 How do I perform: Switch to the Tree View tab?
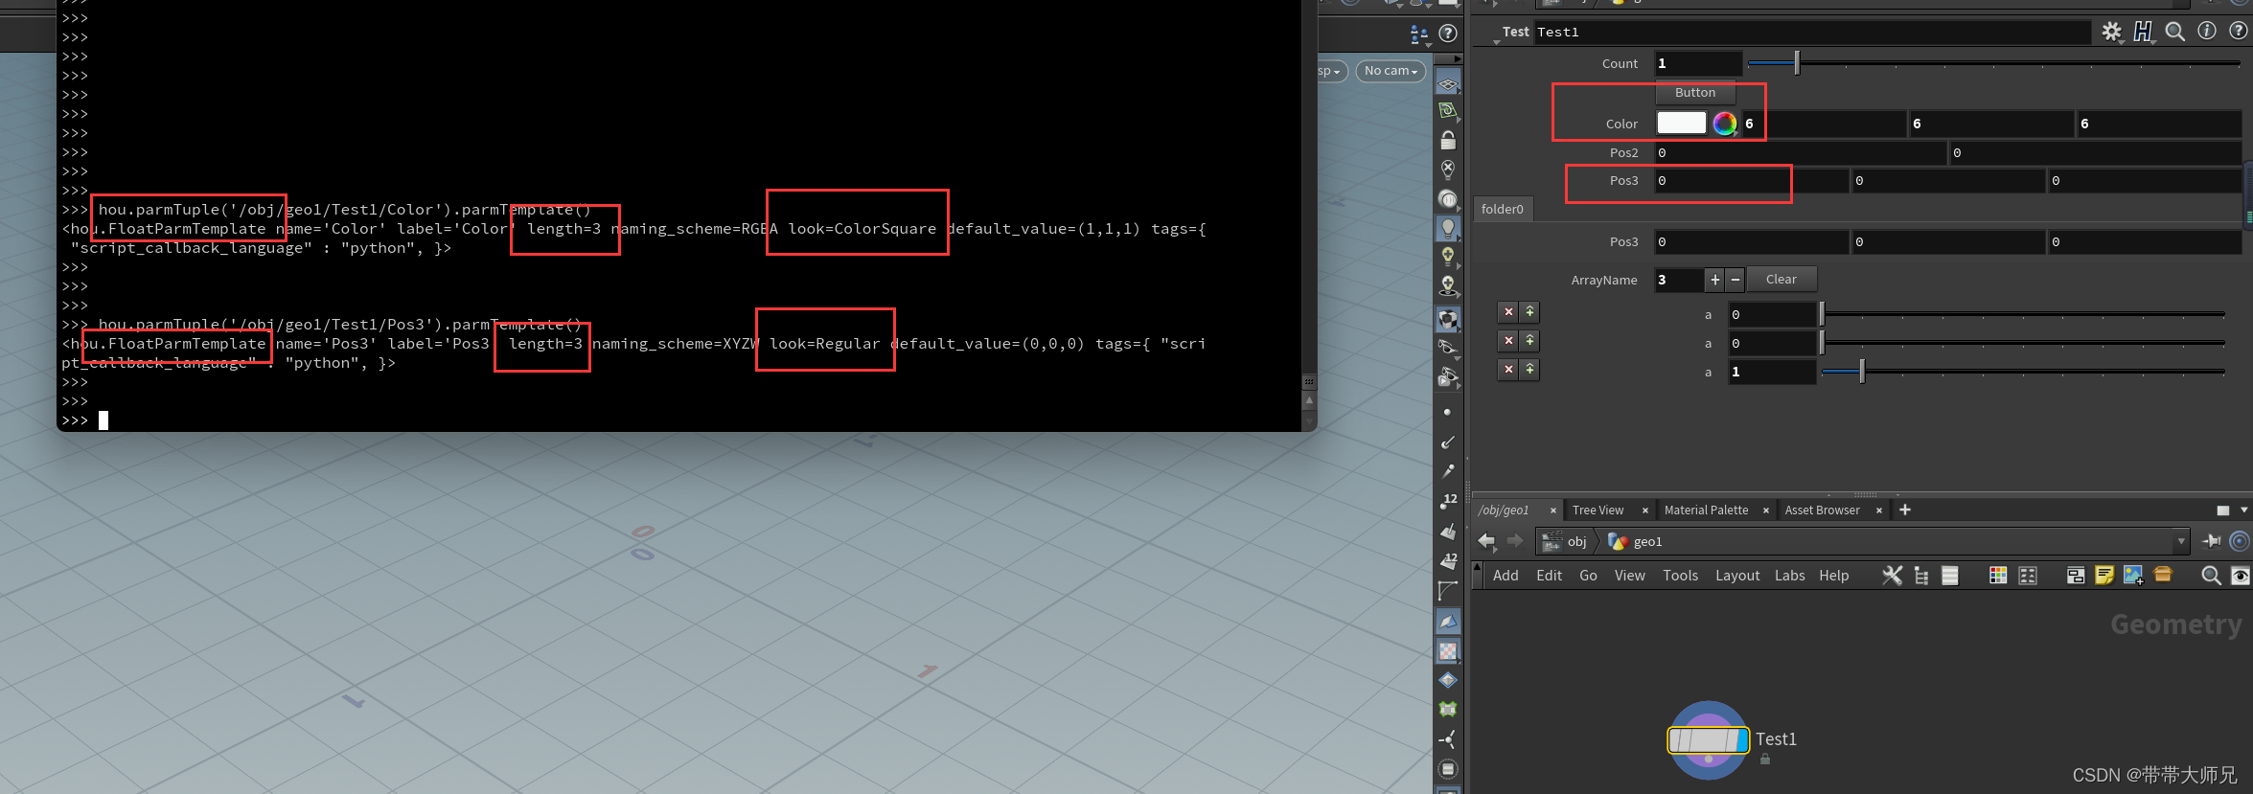click(1598, 510)
